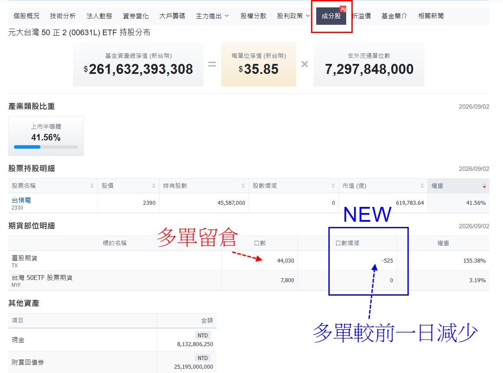
Task: Click the 每單位淨值 35.85 card
Action: (x=258, y=64)
